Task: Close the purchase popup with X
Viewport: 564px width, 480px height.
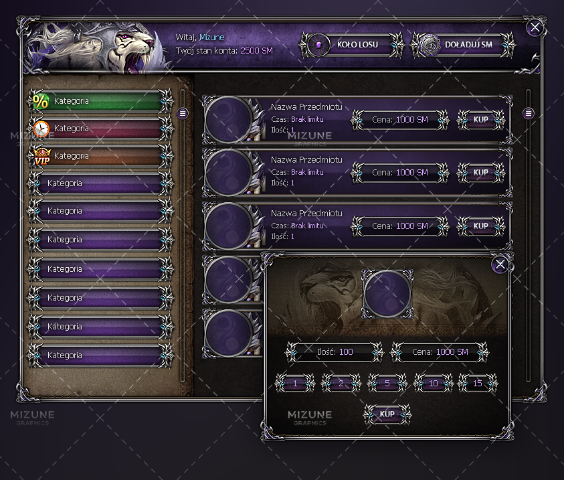Action: pos(500,264)
